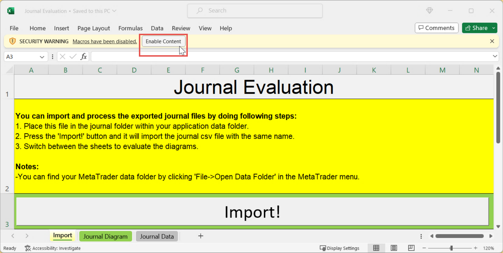Click the formula bar options dots
Image resolution: width=503 pixels, height=253 pixels.
click(x=53, y=57)
